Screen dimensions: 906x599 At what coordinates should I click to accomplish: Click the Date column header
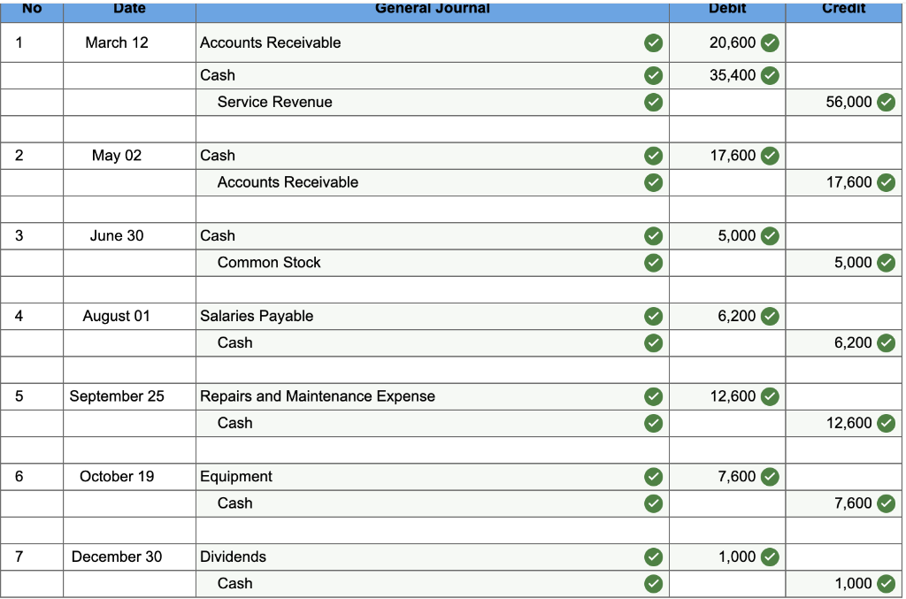129,9
